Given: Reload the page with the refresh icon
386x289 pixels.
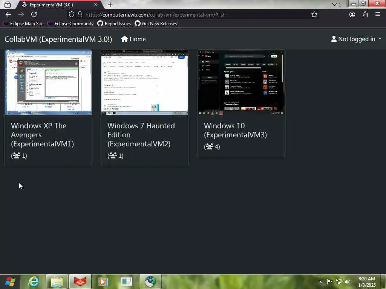Looking at the screenshot, I should [x=34, y=15].
